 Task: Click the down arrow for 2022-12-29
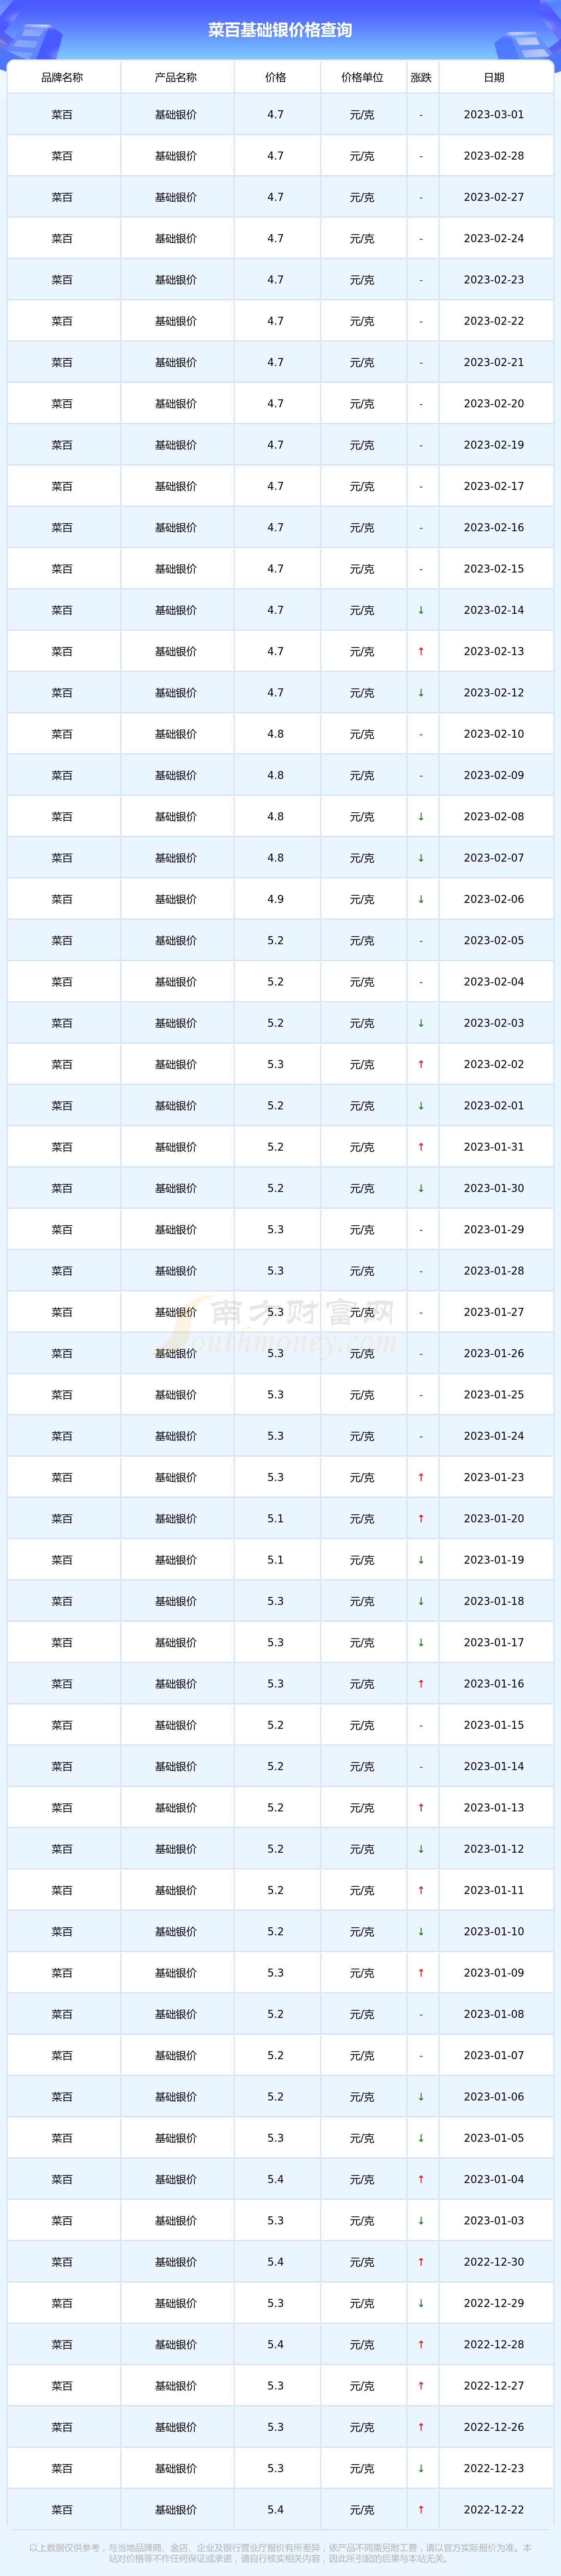click(421, 2303)
